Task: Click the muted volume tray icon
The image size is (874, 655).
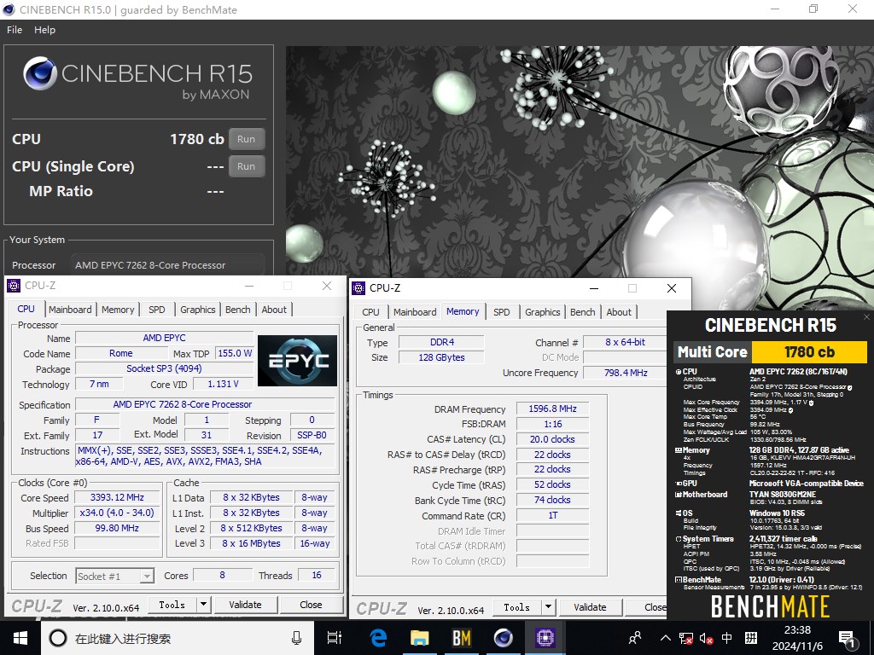Action: click(706, 638)
